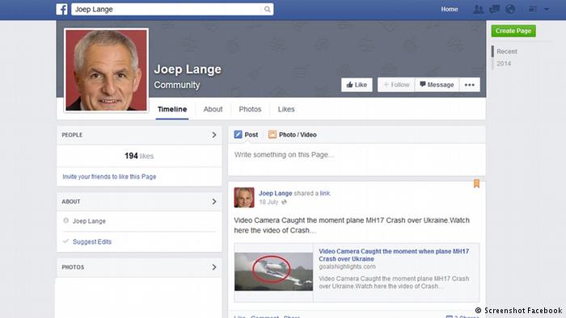
Task: Click the Post pencil icon in composer
Action: coord(238,135)
